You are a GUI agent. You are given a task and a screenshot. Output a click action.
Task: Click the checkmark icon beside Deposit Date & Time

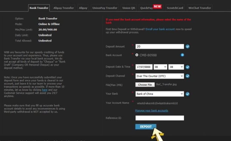[x=187, y=67]
